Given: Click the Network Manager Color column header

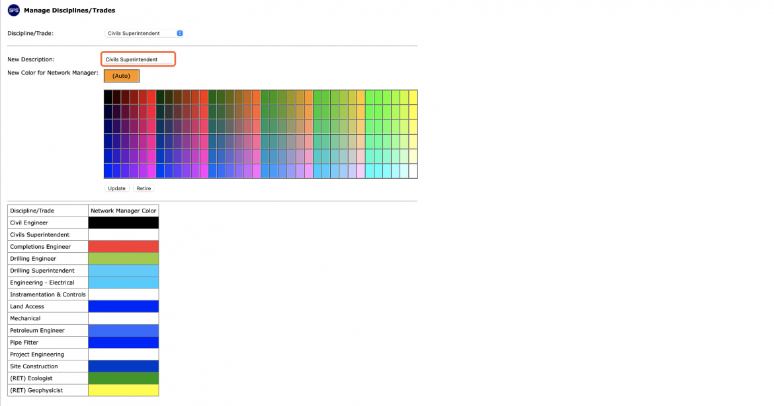Looking at the screenshot, I should point(124,211).
